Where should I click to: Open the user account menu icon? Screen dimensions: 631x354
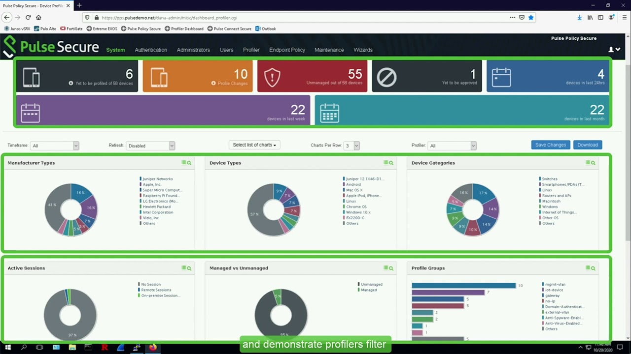click(614, 50)
